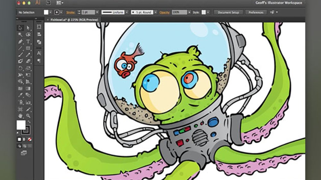Reset to default fill and stroke
321x180 pixels.
[x=18, y=133]
